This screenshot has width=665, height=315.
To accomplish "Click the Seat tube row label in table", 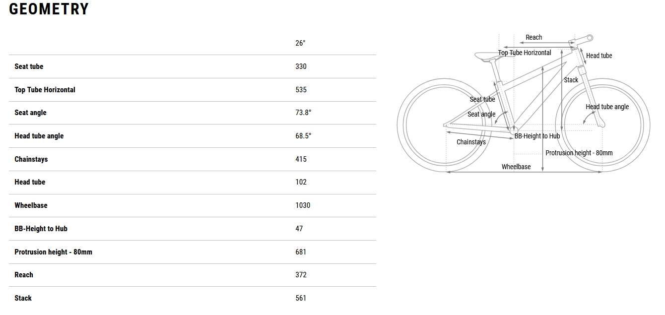I will 29,66.
